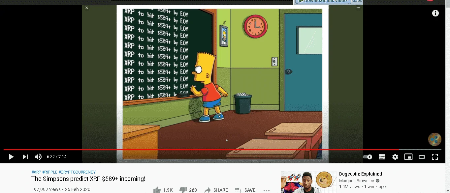
Task: Toggle the autoplay switch
Action: [368, 157]
